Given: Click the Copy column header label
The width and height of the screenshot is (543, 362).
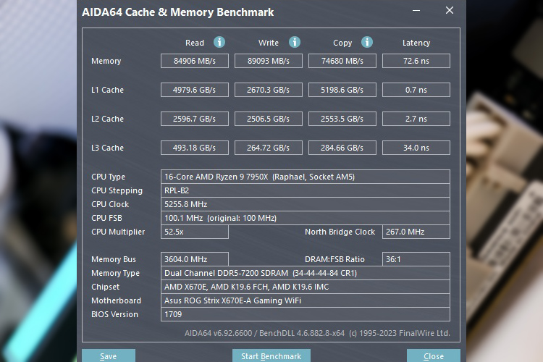Looking at the screenshot, I should coord(342,43).
